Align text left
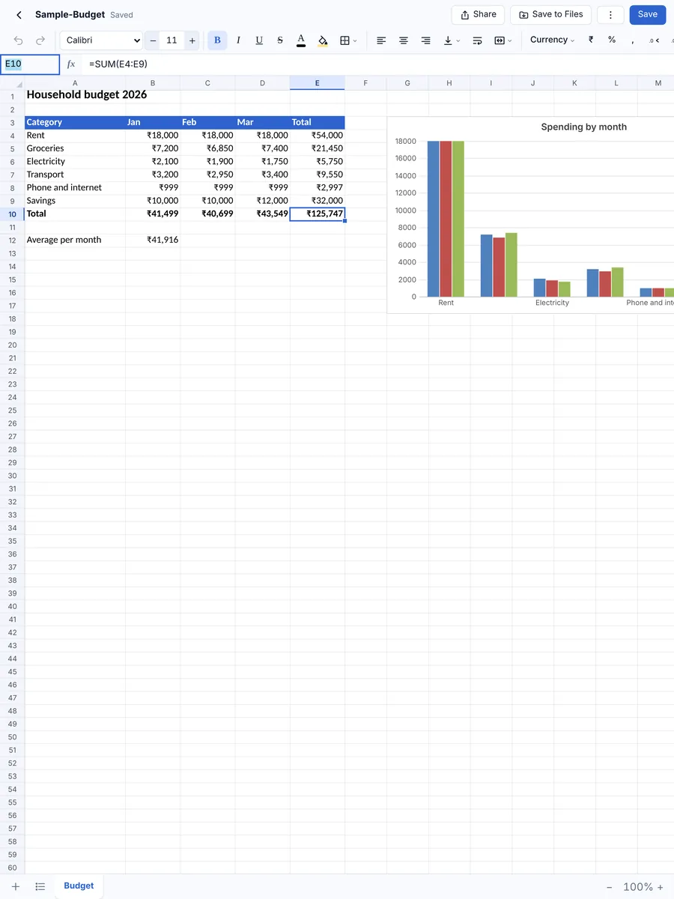Screen dimensions: 674x899 coord(381,40)
